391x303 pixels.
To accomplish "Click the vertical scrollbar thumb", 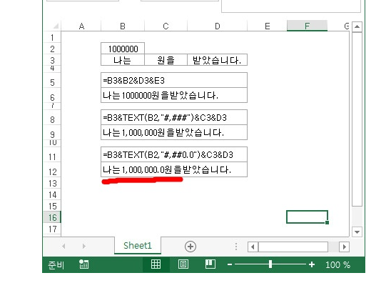I will pos(357,119).
